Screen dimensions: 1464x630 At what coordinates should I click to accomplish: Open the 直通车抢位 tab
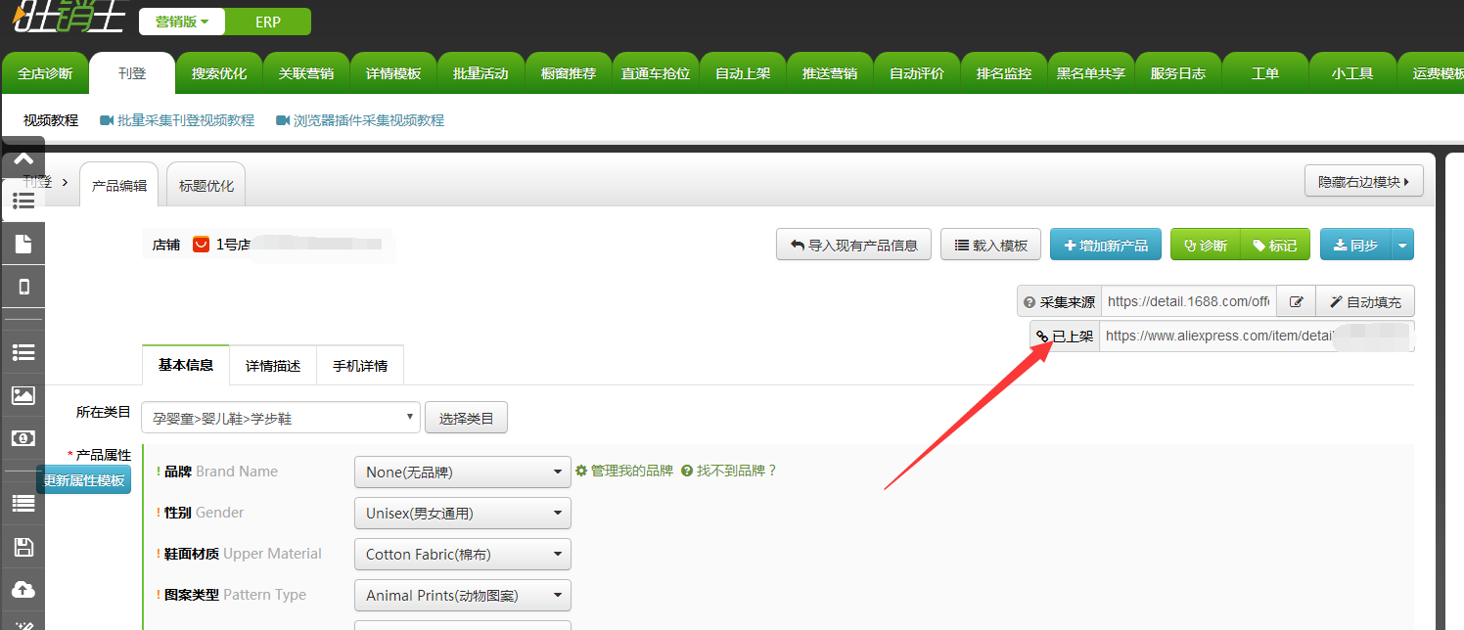[x=656, y=73]
